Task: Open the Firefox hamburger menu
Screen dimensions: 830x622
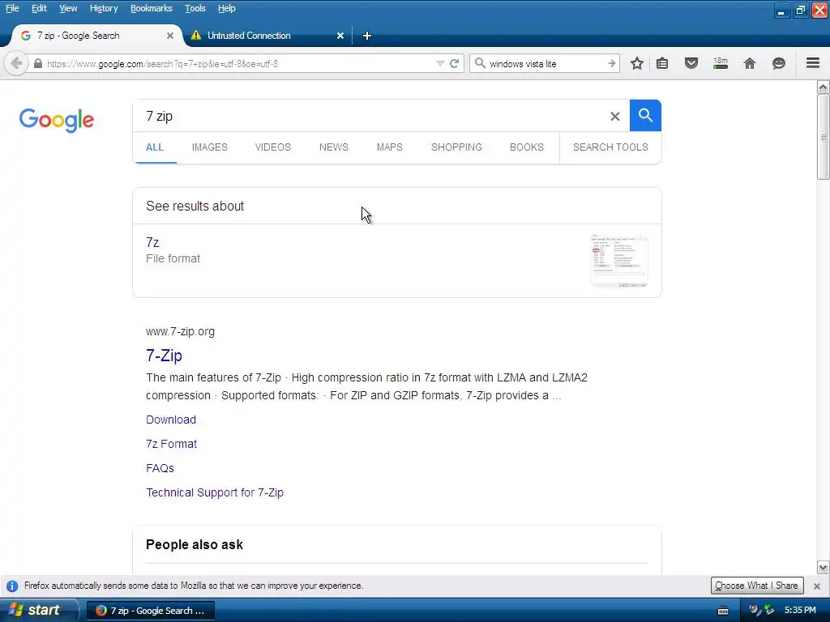Action: coord(813,63)
